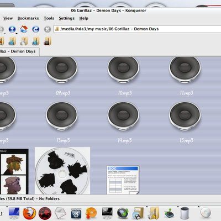
Task: Open the CD disc dock icon
Action: [x=206, y=213]
